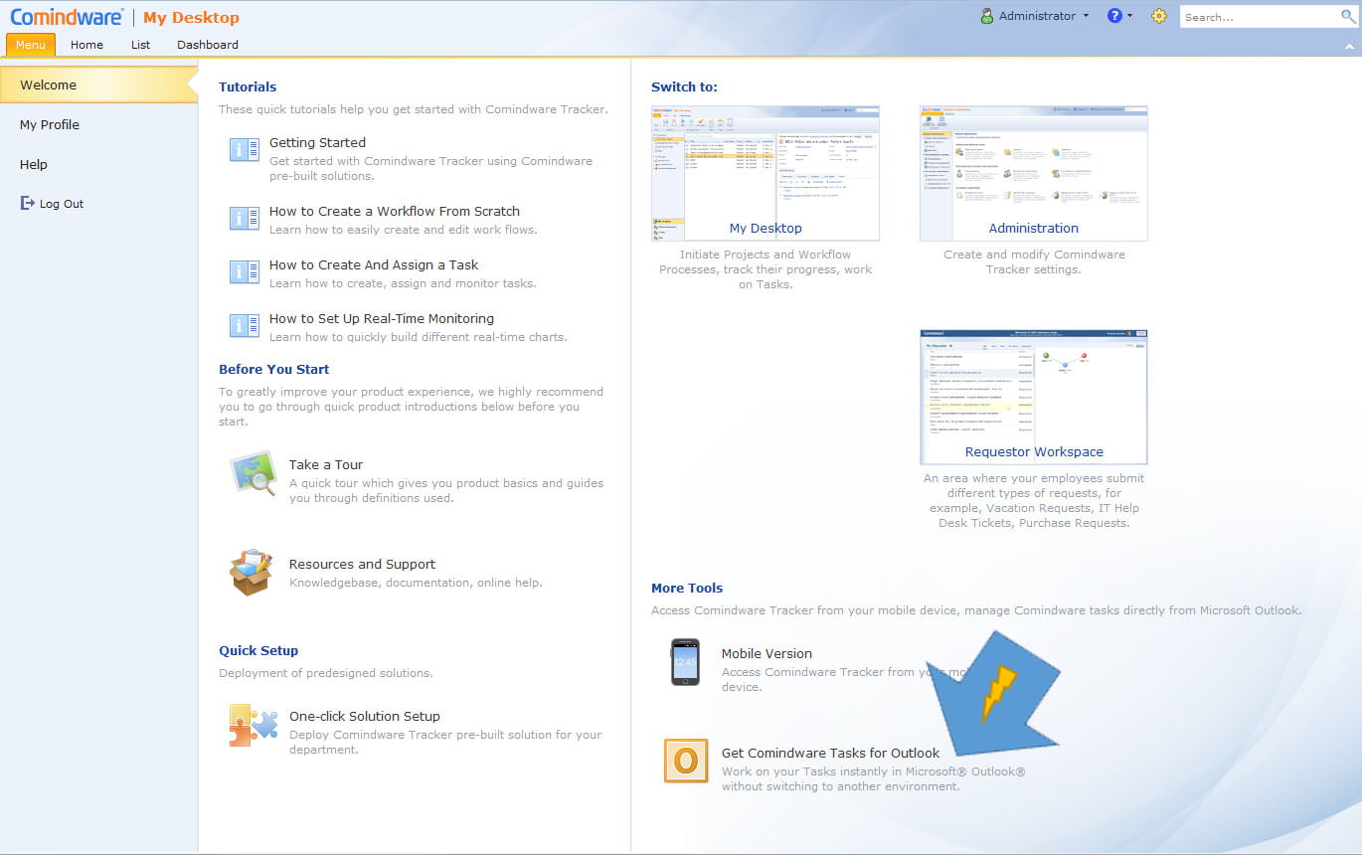Open the Mobile Version link
1362x855 pixels.
coord(766,653)
